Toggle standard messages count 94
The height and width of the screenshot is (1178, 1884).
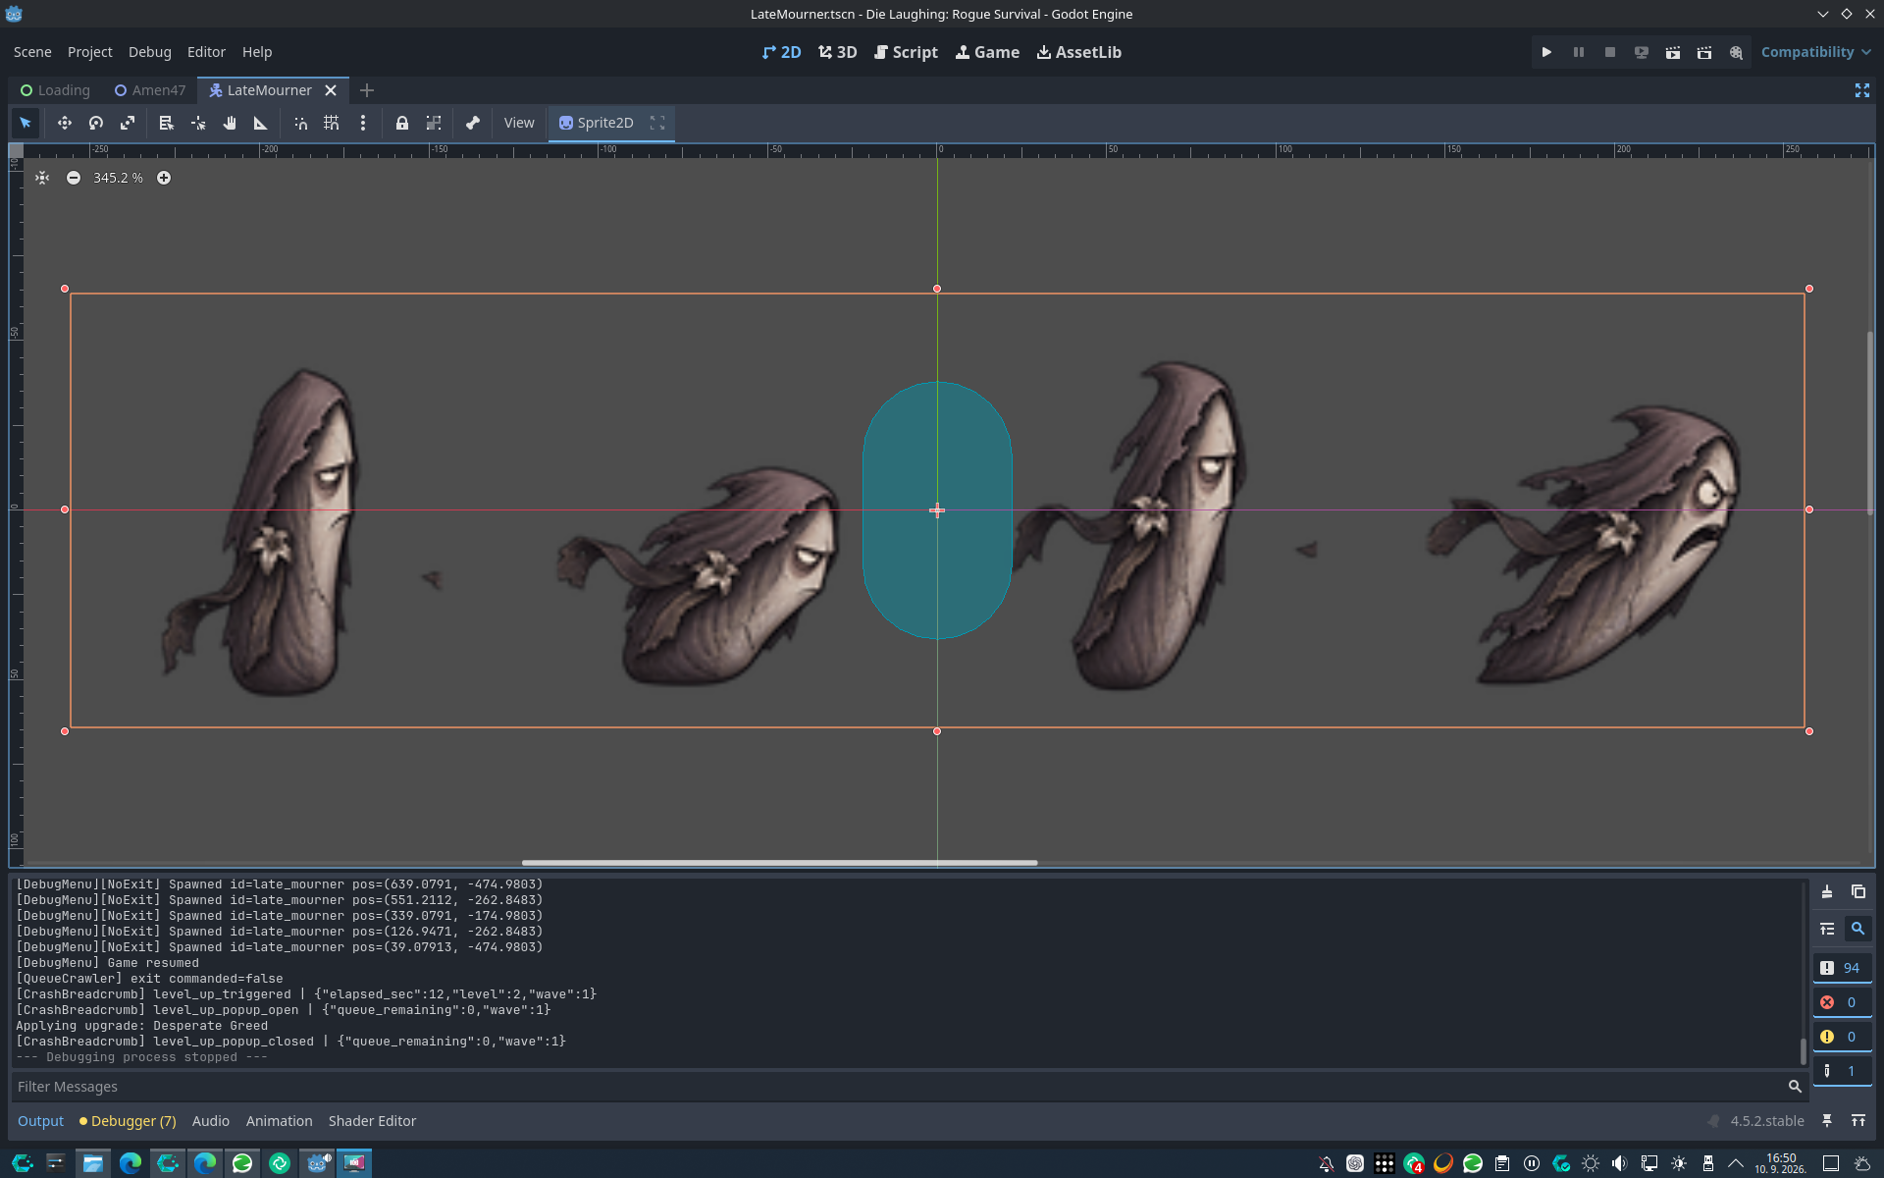click(1841, 968)
